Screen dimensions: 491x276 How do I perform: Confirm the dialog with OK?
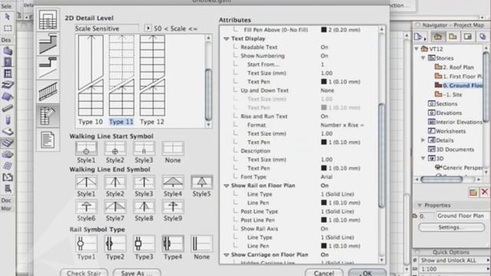(367, 273)
